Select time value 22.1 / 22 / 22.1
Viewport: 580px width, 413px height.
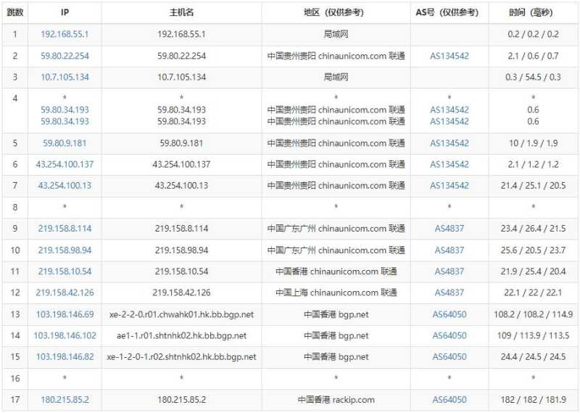click(x=533, y=293)
